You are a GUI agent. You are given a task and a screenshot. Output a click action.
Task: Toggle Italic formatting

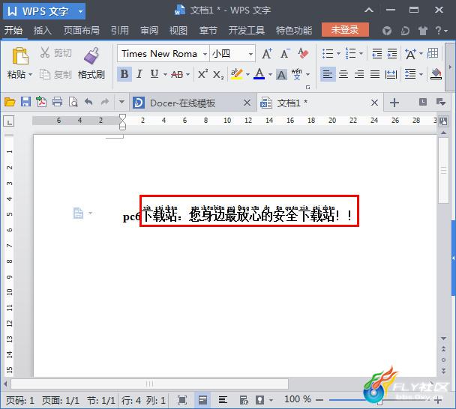139,74
